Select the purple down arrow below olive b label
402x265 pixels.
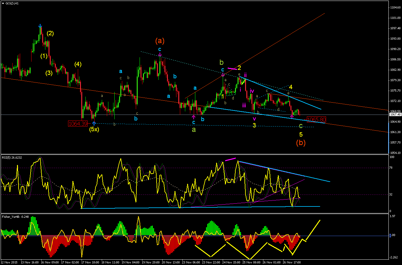223,75
